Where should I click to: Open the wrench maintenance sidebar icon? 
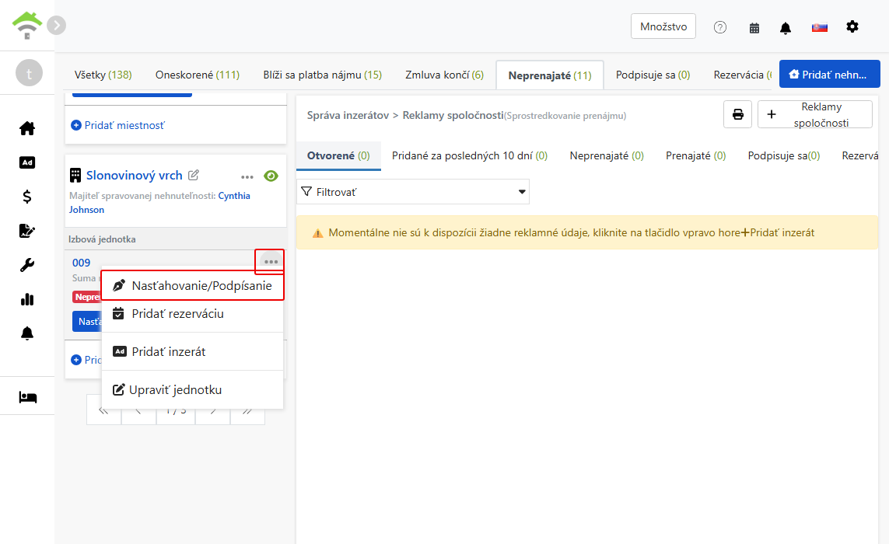point(27,265)
